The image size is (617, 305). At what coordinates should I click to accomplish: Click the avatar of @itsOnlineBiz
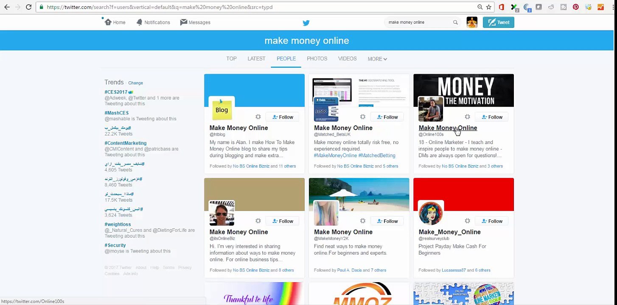pos(222,213)
